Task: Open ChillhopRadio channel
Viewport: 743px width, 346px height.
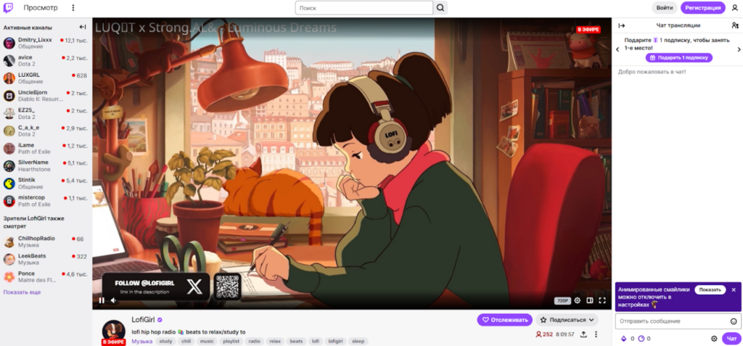Action: [x=46, y=242]
